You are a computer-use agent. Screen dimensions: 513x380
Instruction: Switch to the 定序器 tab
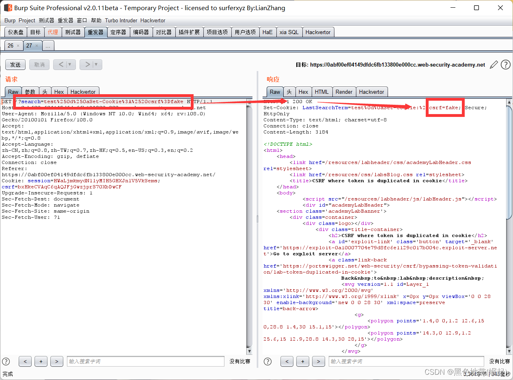[x=118, y=32]
